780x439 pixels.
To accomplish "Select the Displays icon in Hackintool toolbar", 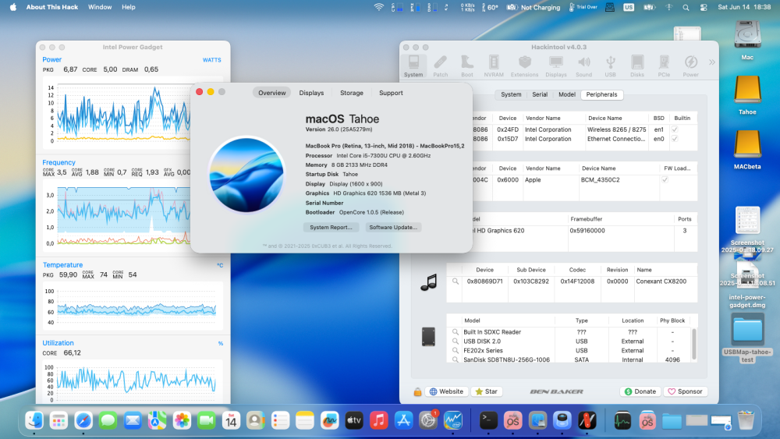I will tap(555, 65).
